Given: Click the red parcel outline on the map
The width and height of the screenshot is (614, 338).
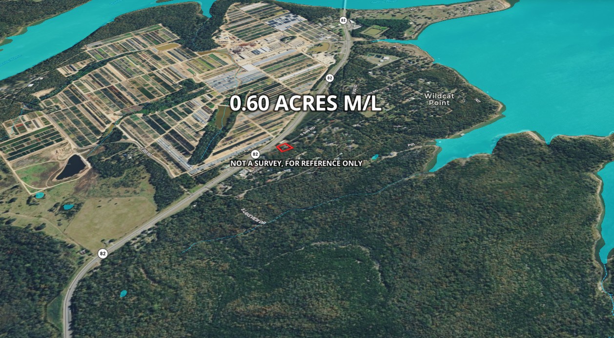Looking at the screenshot, I should click(285, 147).
